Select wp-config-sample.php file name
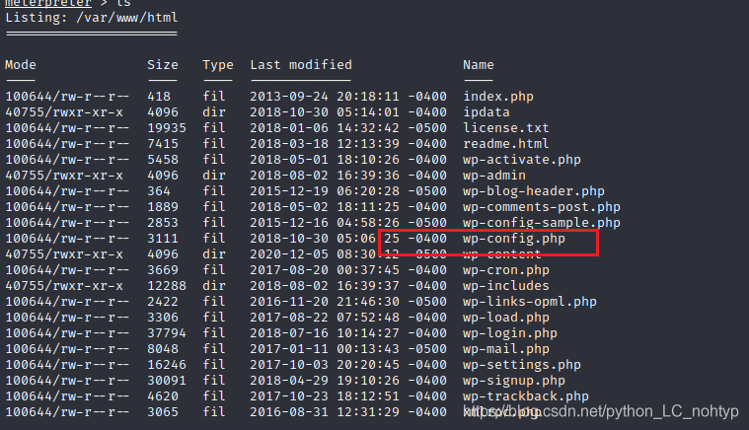This screenshot has height=430, width=749. pyautogui.click(x=542, y=223)
